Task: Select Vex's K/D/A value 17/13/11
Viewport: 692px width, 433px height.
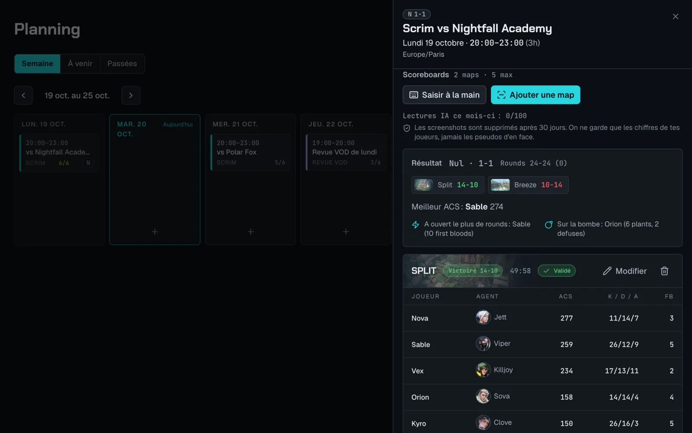Action: pyautogui.click(x=622, y=371)
